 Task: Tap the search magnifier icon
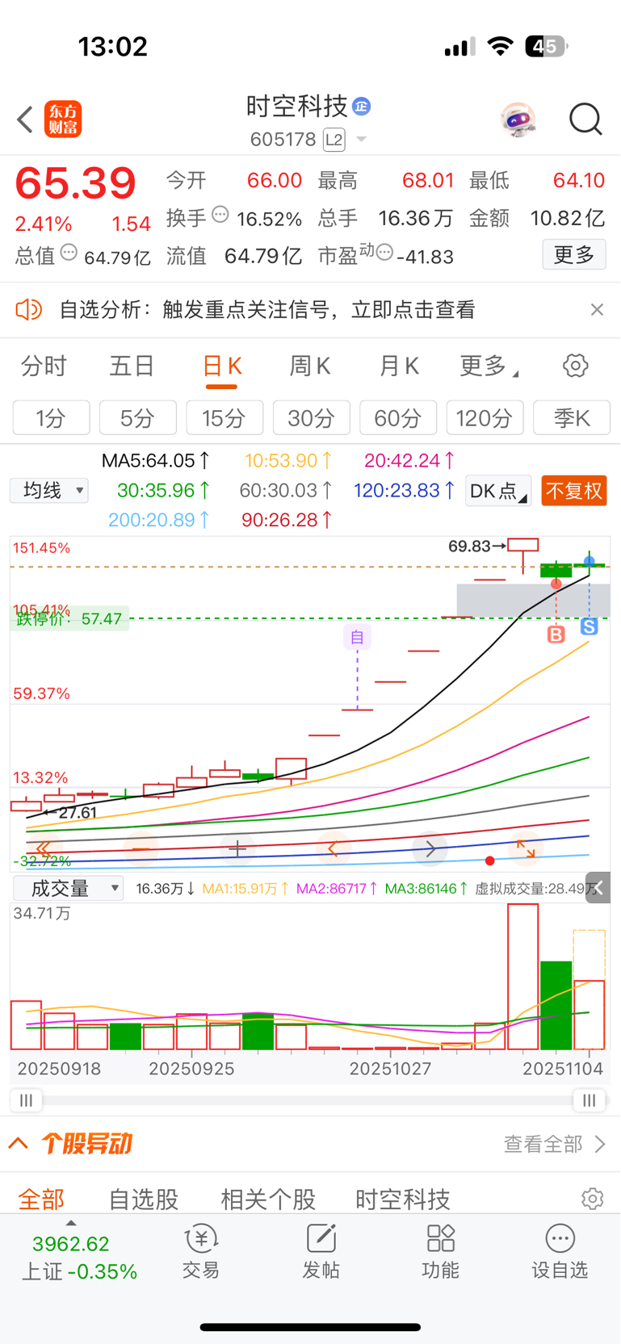point(585,119)
